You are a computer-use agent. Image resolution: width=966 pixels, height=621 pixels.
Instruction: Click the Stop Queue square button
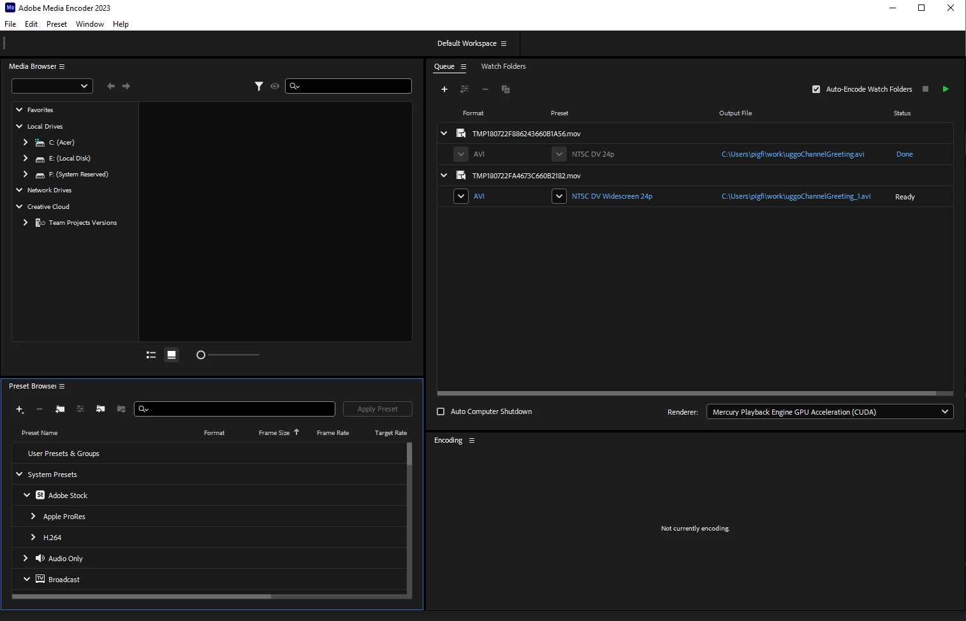(926, 89)
